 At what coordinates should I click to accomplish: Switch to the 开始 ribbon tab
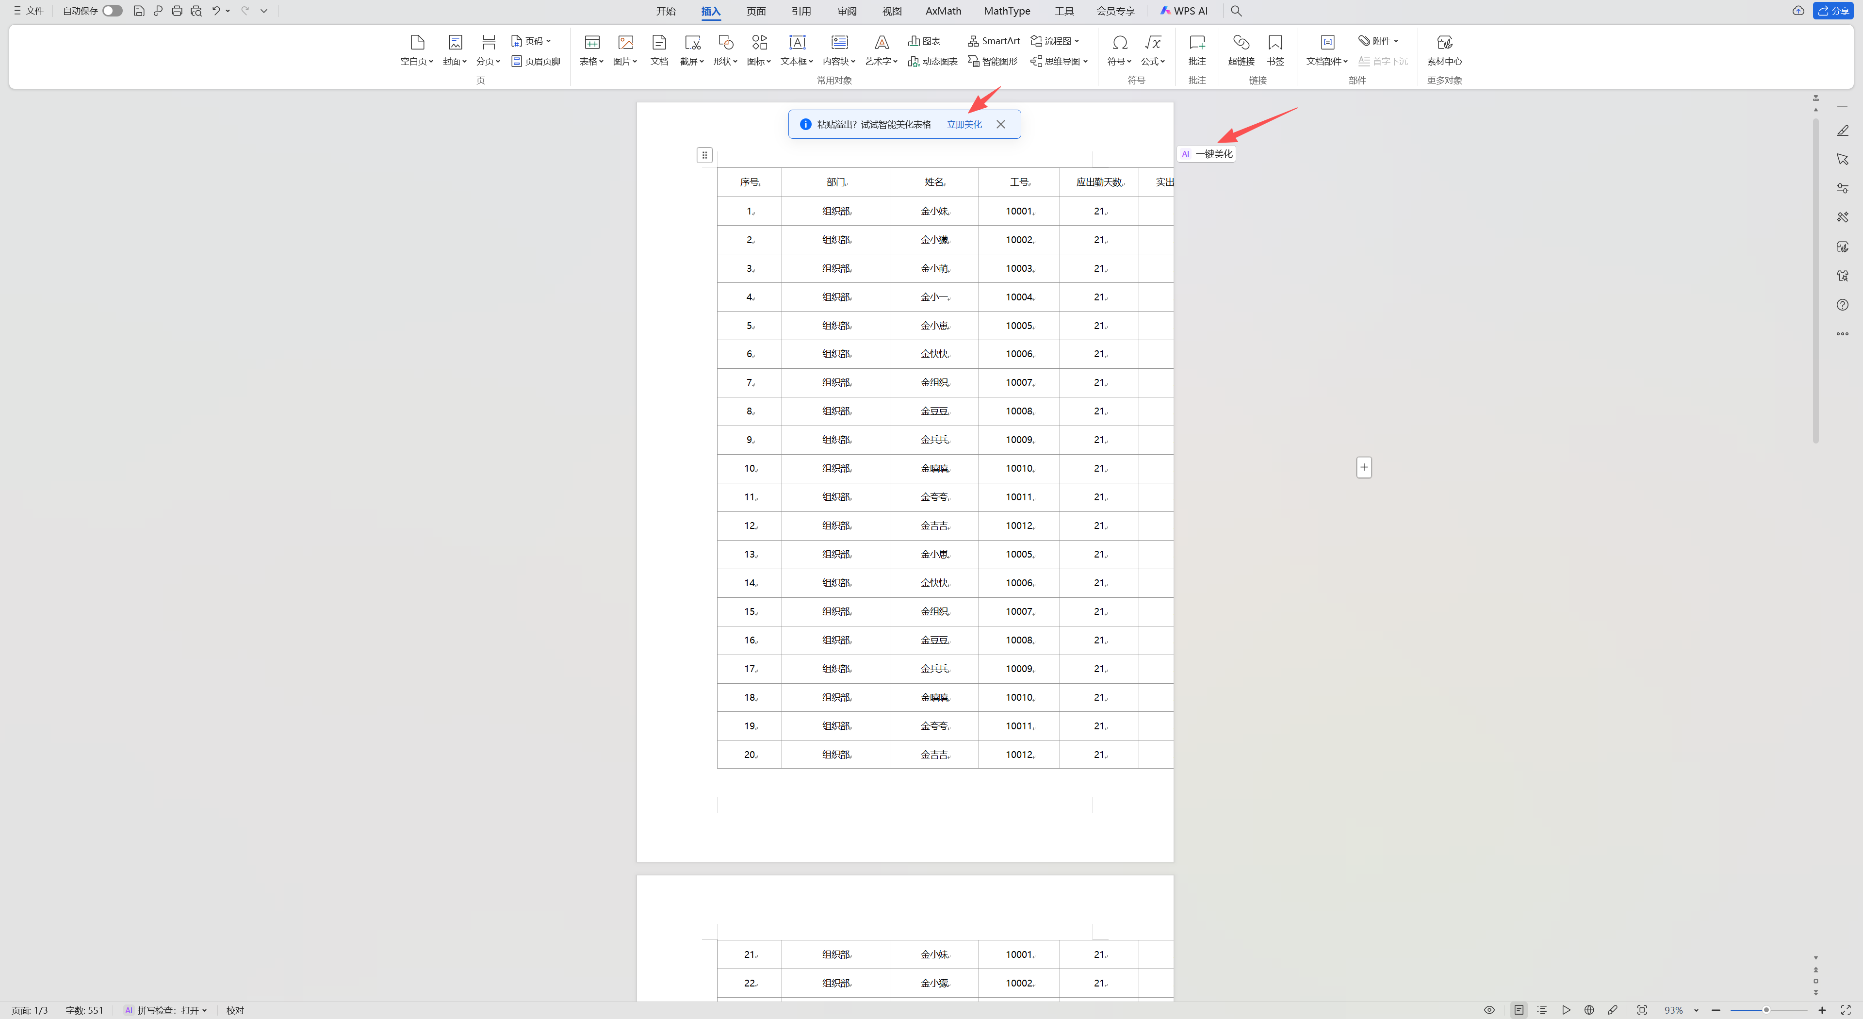coord(665,11)
